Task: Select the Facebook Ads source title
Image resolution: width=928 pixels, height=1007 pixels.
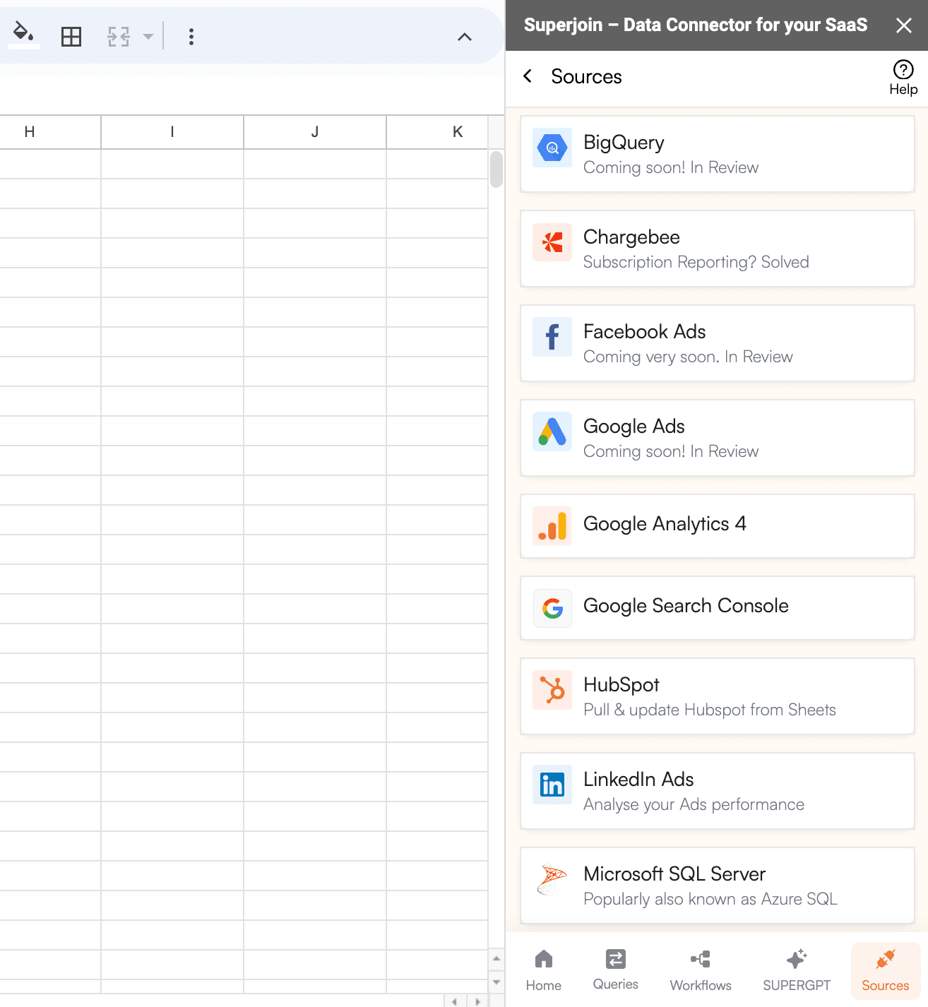Action: 644,332
